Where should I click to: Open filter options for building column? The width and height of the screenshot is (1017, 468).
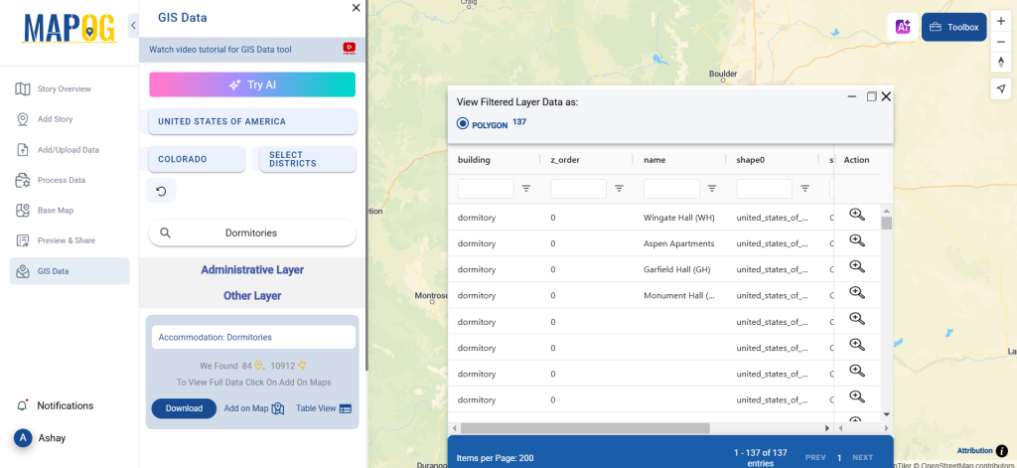526,188
